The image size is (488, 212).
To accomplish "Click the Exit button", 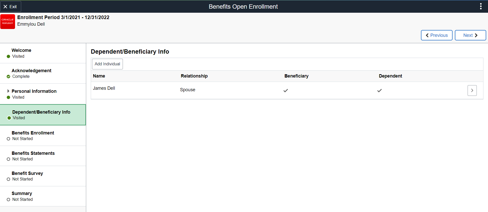I will click(10, 7).
